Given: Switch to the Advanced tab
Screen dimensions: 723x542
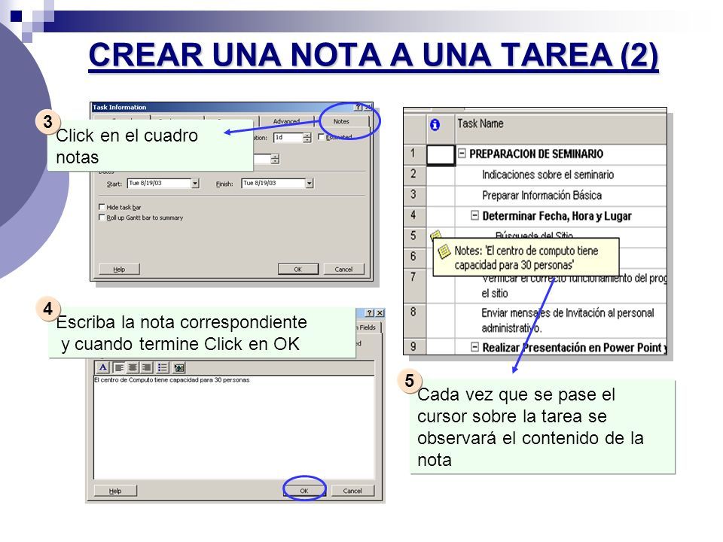Looking at the screenshot, I should [x=286, y=121].
